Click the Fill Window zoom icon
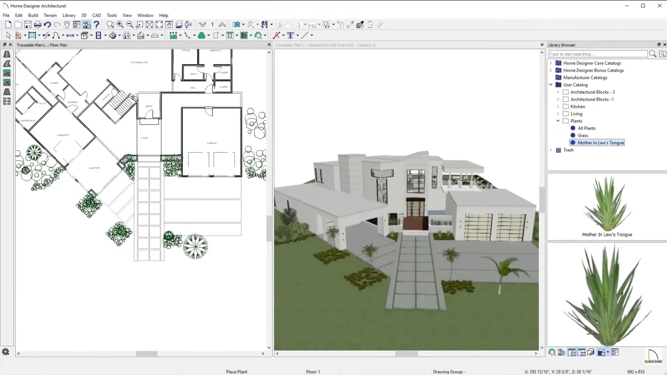The image size is (667, 375). point(150,24)
